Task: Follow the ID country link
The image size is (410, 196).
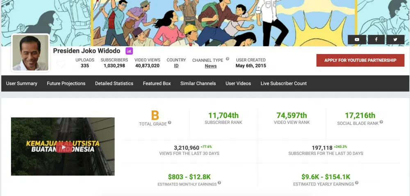Action: pos(176,66)
